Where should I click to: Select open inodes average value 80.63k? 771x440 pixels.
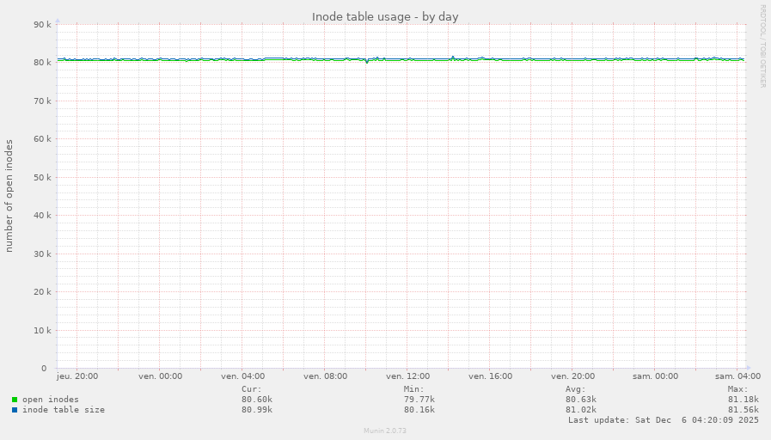click(x=581, y=400)
